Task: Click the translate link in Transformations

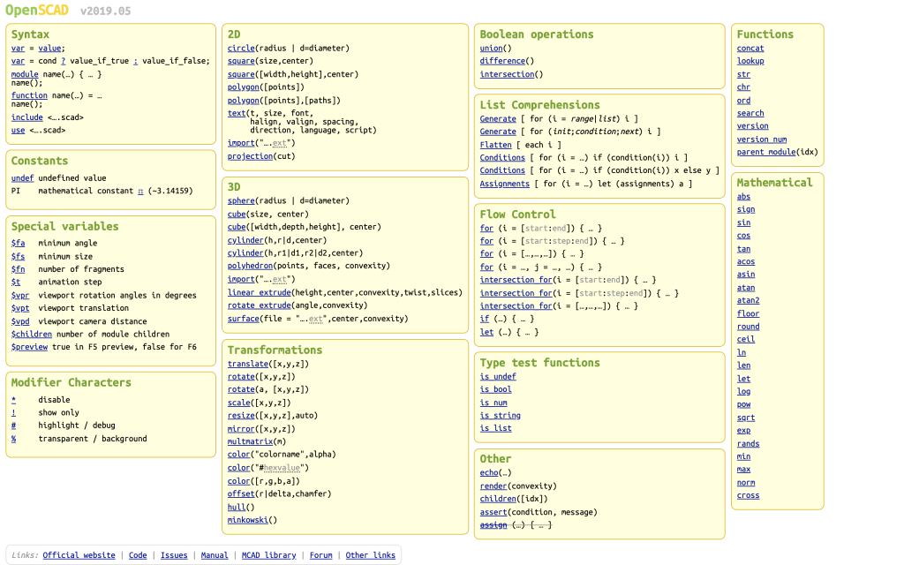Action: click(248, 364)
